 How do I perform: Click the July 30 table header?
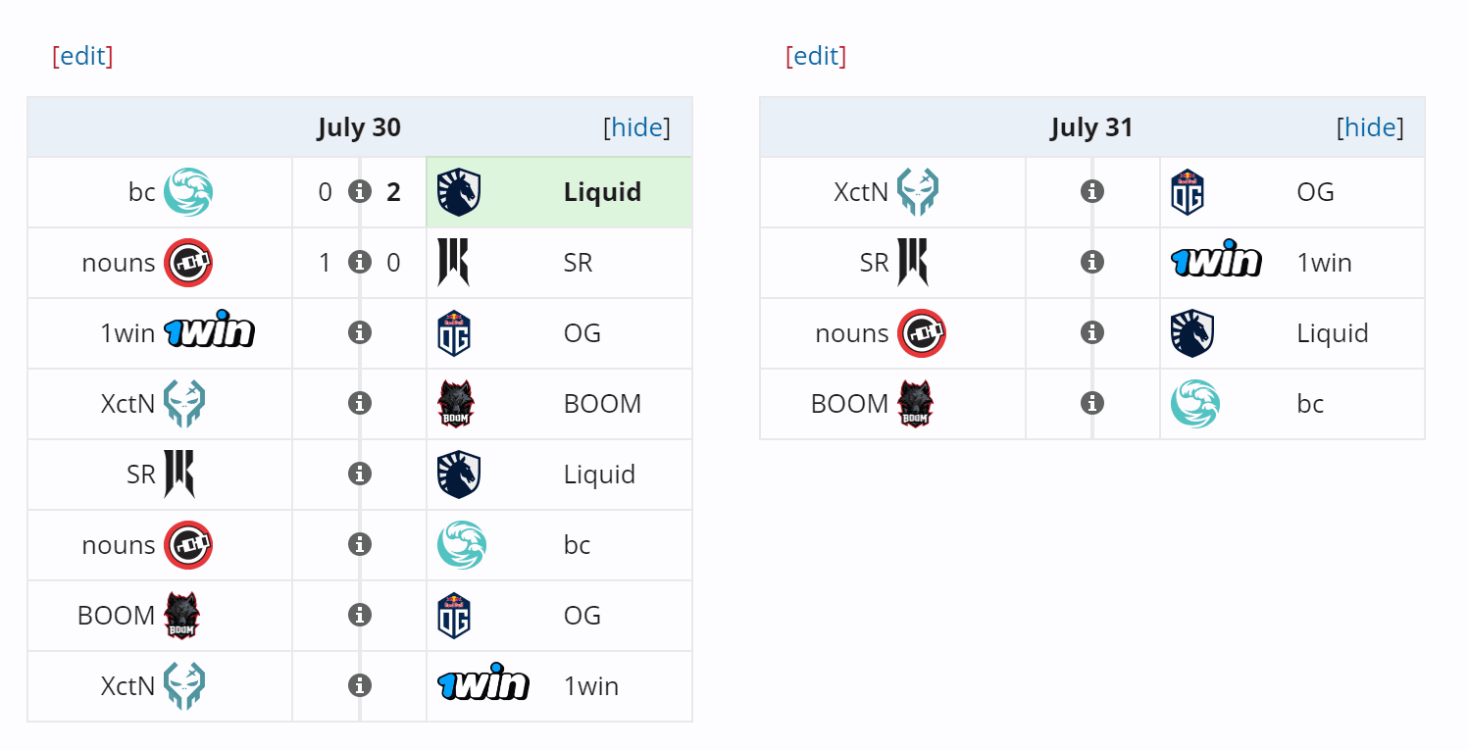(360, 127)
